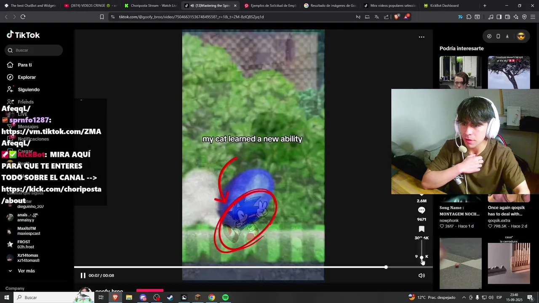Click the TikTok logo to go home
The image size is (539, 303).
[23, 35]
